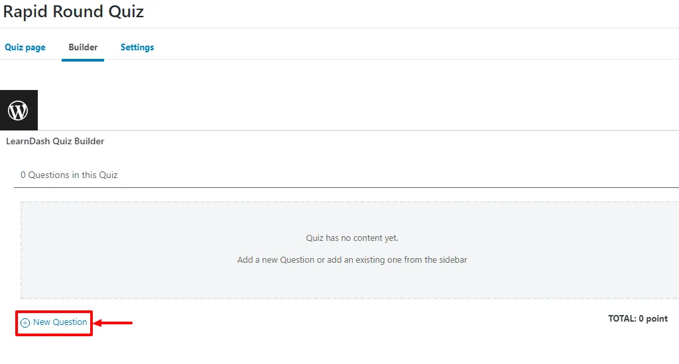Click the word Builder in LearnDash heading
This screenshot has height=364, width=679.
[90, 141]
